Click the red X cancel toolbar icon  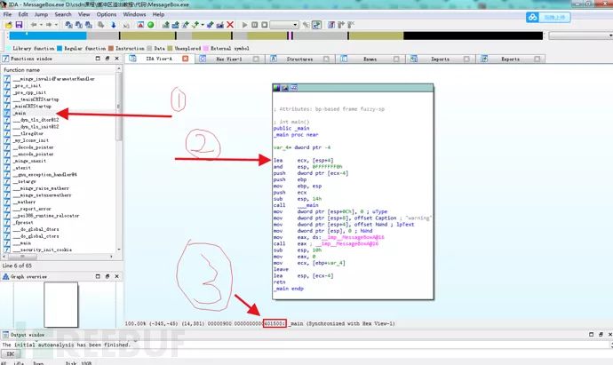click(230, 25)
